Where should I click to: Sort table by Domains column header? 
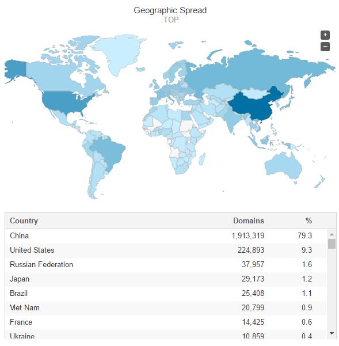[x=249, y=220]
